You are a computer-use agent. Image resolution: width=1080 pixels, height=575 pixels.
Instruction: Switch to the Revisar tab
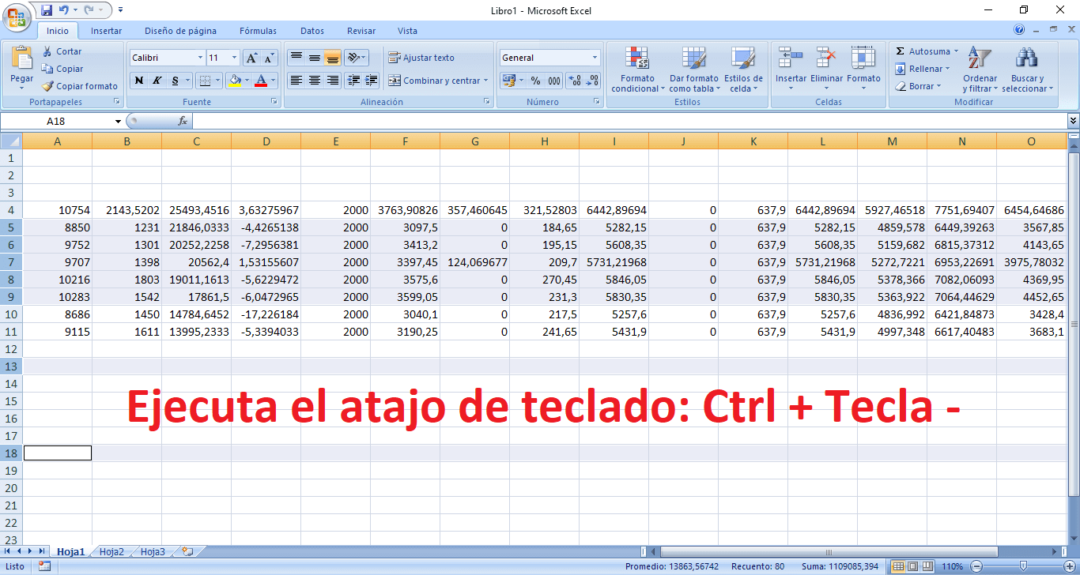point(361,31)
